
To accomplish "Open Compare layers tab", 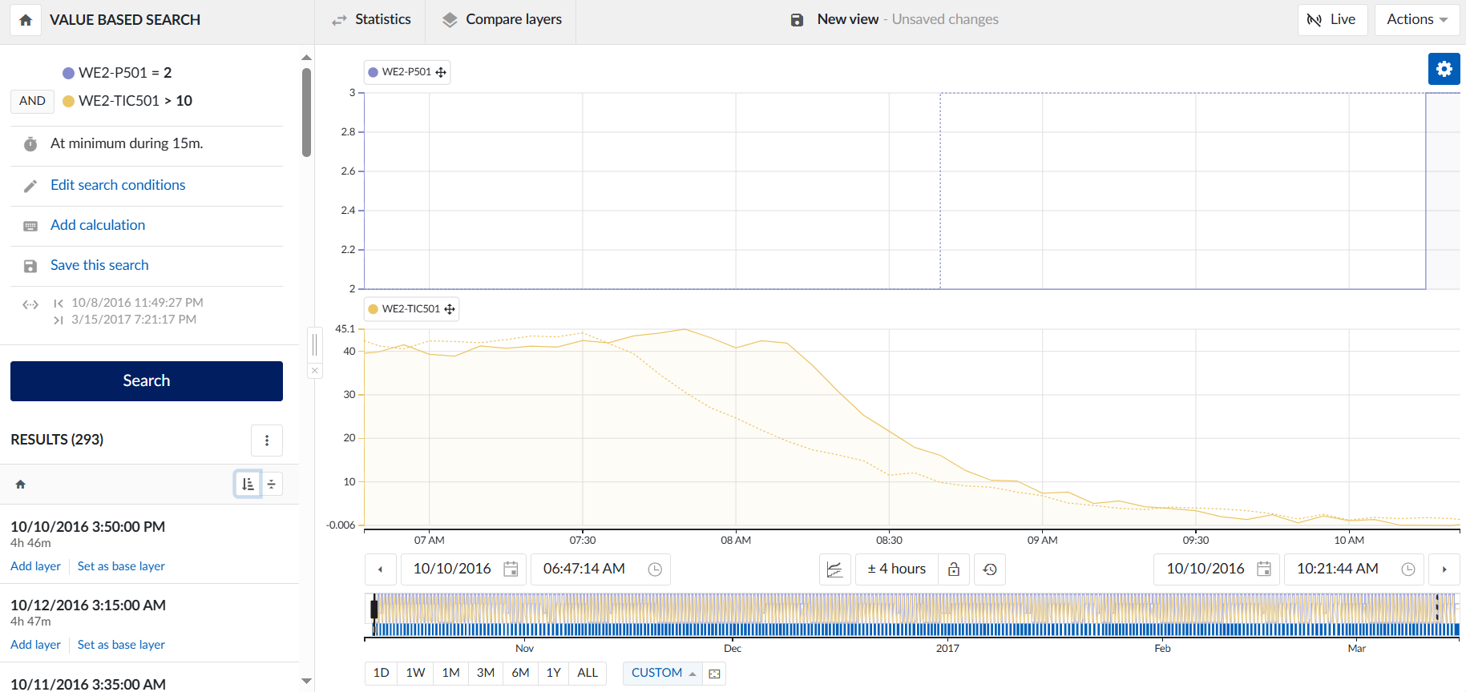I will [x=502, y=19].
